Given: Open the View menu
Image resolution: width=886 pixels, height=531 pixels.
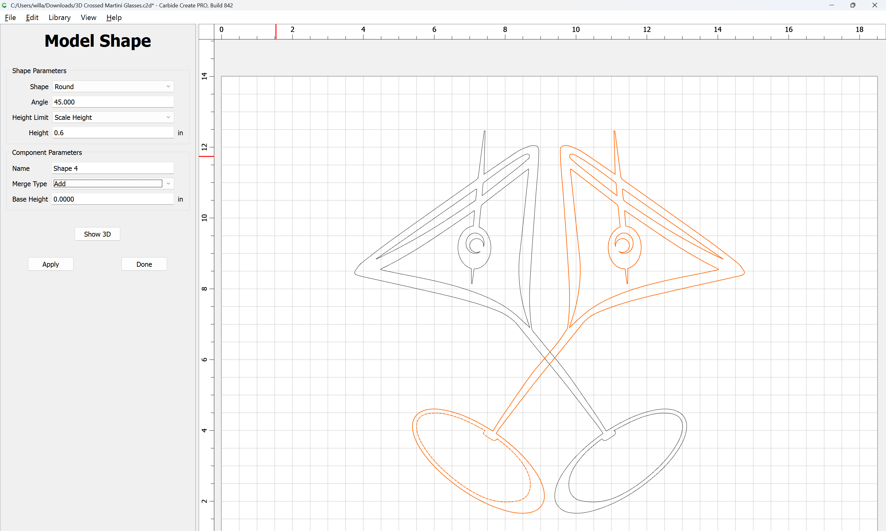Looking at the screenshot, I should point(88,18).
